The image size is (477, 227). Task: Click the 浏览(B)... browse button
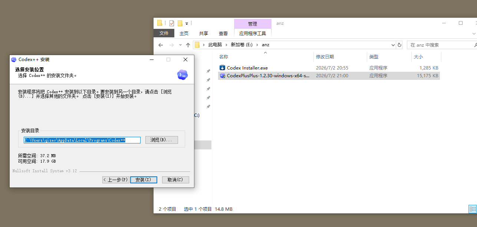[x=161, y=140]
